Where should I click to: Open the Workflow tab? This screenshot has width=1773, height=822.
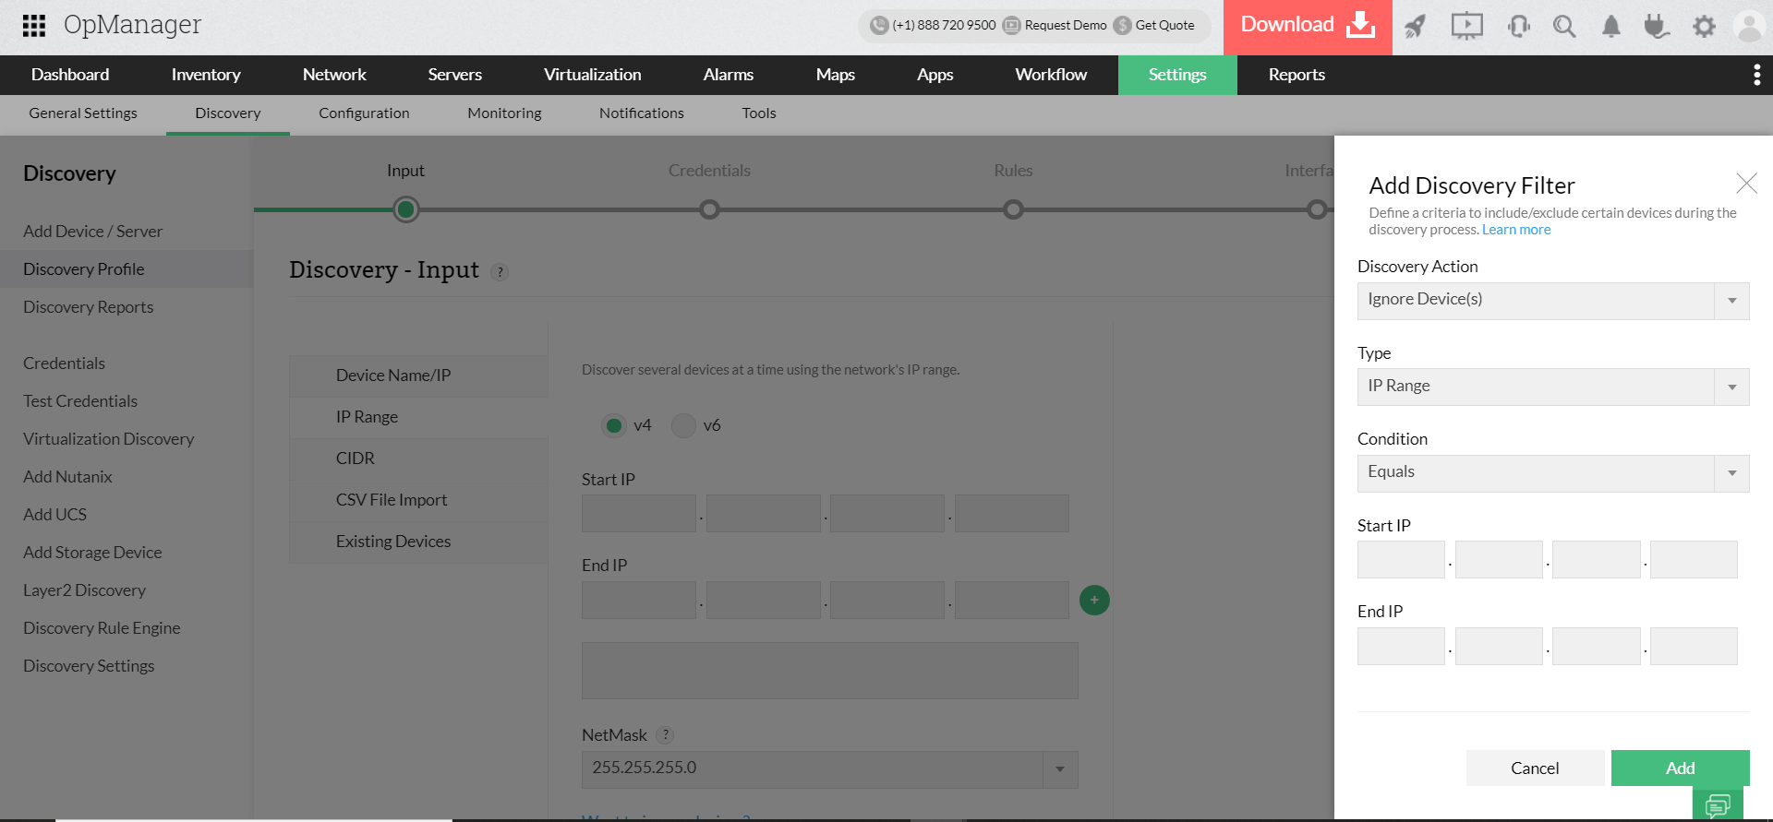tap(1051, 75)
